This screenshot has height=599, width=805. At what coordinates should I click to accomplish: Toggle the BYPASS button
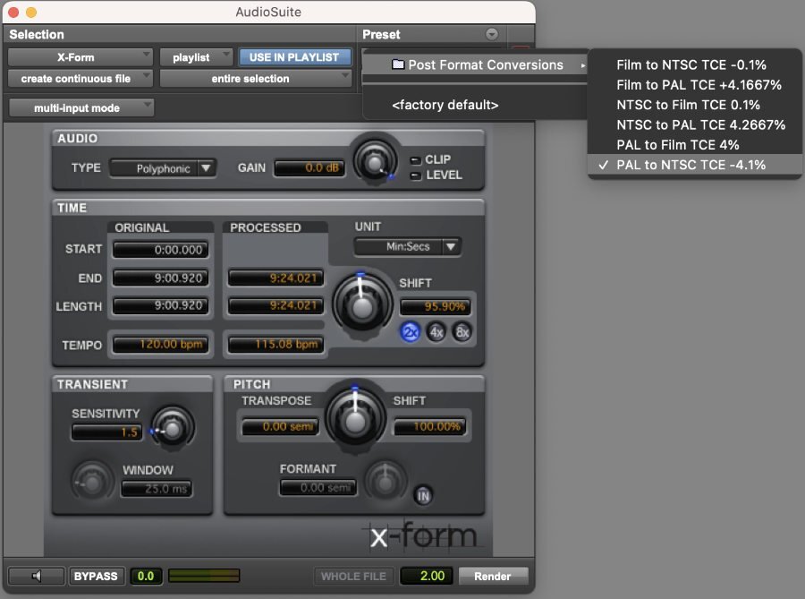[96, 576]
